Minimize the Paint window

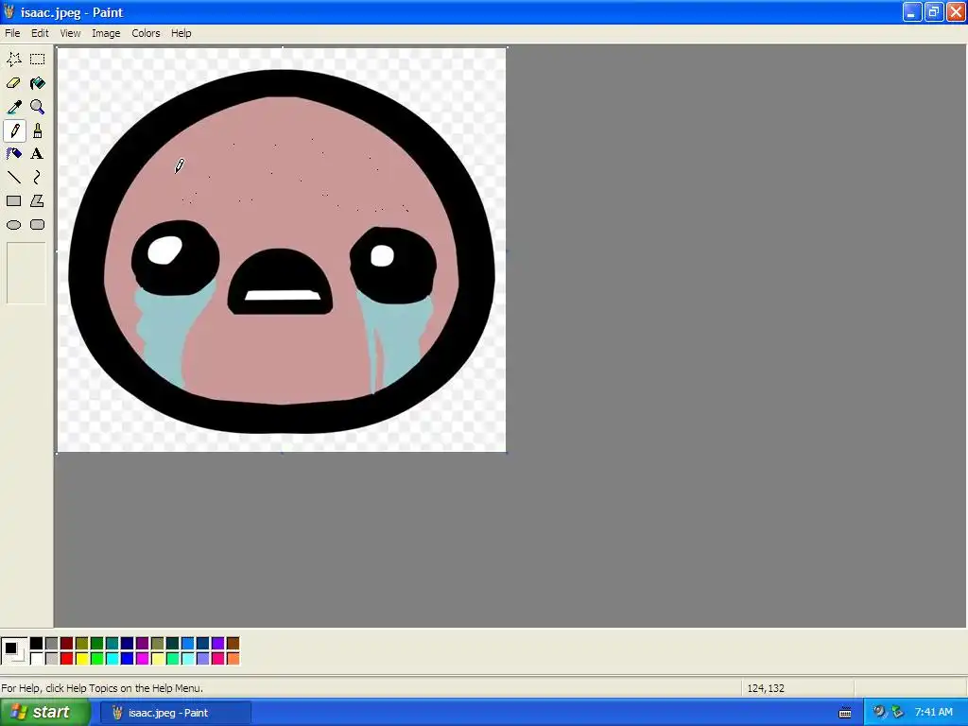pyautogui.click(x=912, y=11)
